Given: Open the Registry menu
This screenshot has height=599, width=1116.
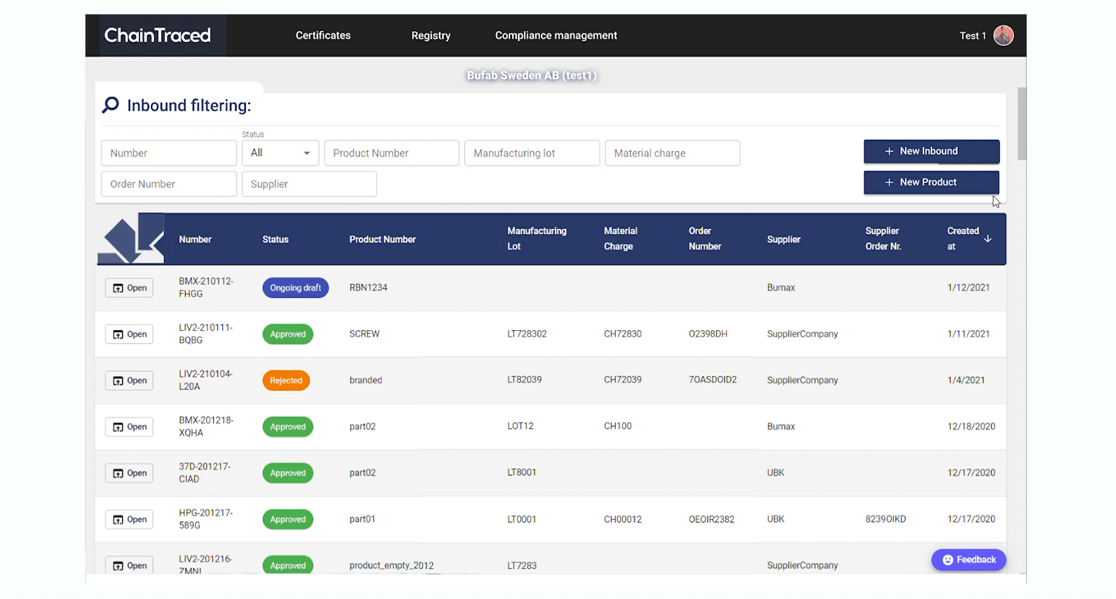Looking at the screenshot, I should pos(431,35).
